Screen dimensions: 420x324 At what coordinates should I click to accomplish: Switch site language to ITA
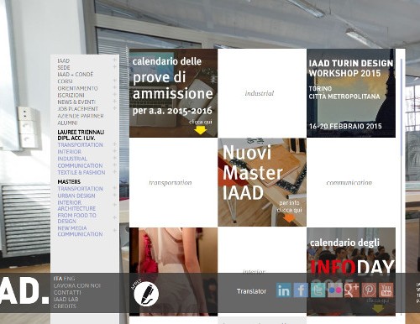point(58,279)
